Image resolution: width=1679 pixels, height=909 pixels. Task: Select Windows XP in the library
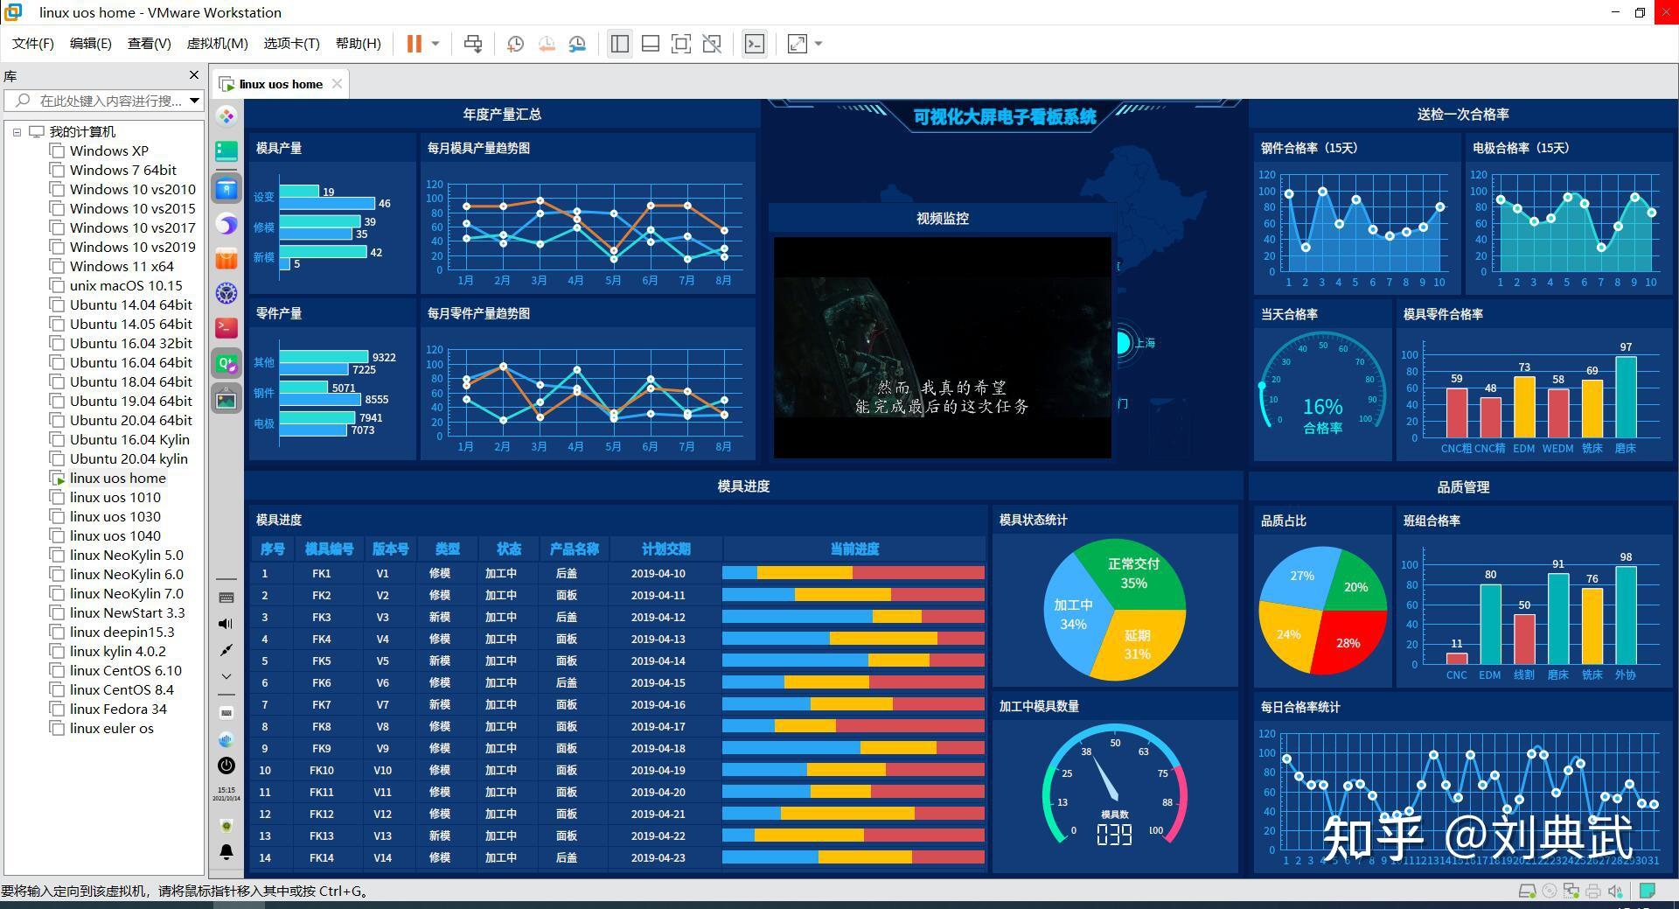pyautogui.click(x=109, y=150)
